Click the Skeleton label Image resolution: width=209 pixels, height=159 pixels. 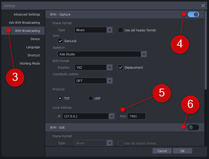[x=59, y=48]
